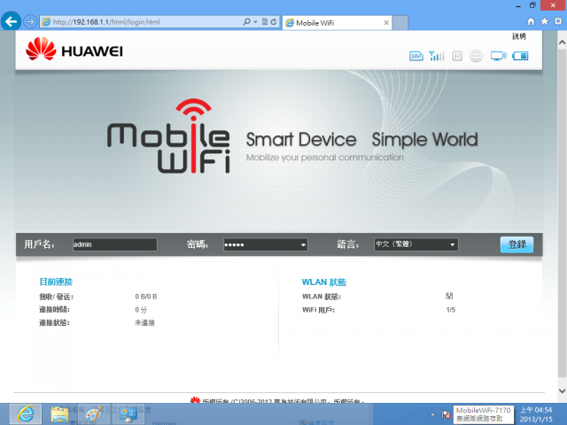Open control panel app in taskbar
Viewport: 567px width, 425px height.
tap(128, 414)
